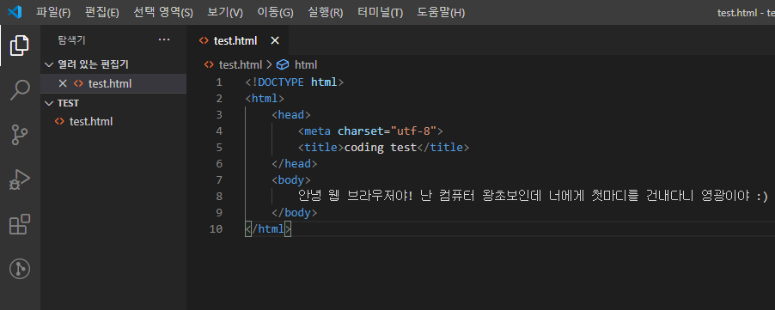The height and width of the screenshot is (310, 775).
Task: Click the opening <head> tag
Action: 291,114
